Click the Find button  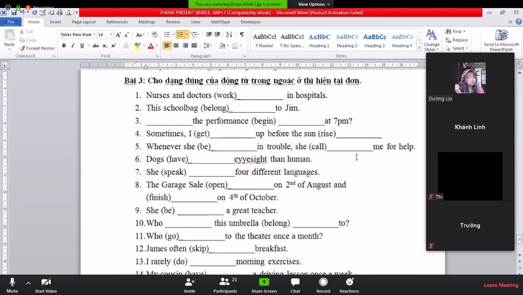coord(456,31)
